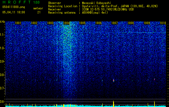This screenshot has height=107, width=169.
Task: Click the 1809 time marker
Action: pos(147,23)
